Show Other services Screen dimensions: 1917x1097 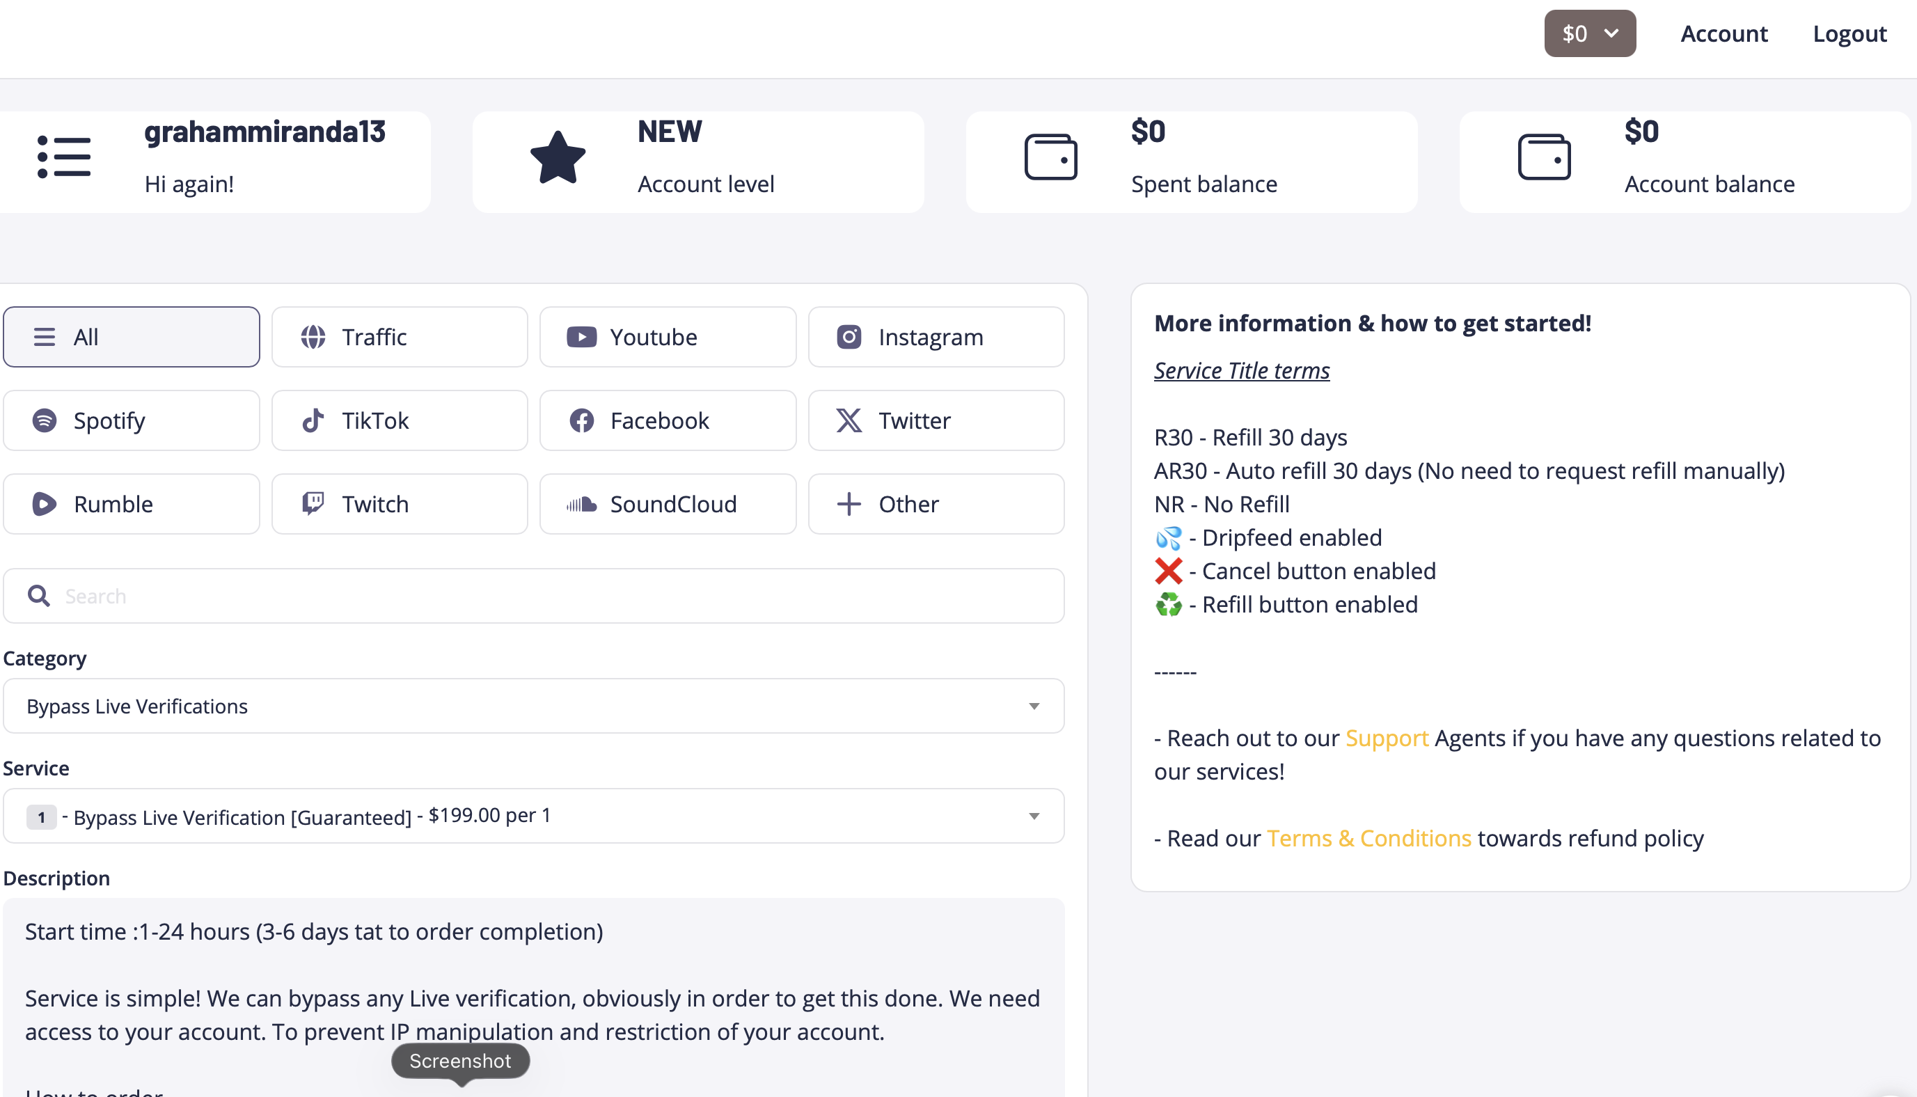tap(936, 504)
